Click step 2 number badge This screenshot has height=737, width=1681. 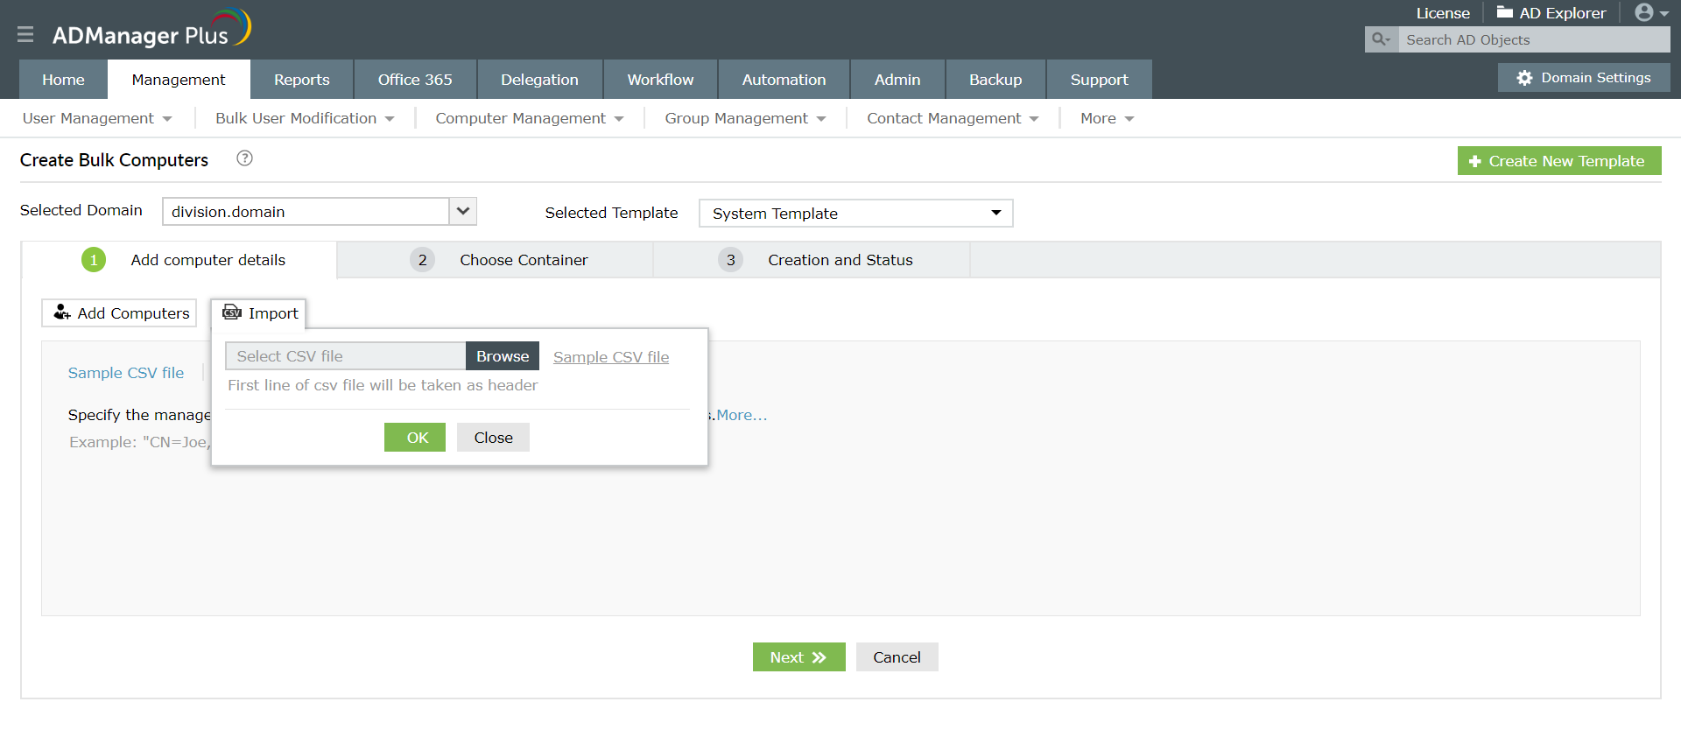pos(423,260)
